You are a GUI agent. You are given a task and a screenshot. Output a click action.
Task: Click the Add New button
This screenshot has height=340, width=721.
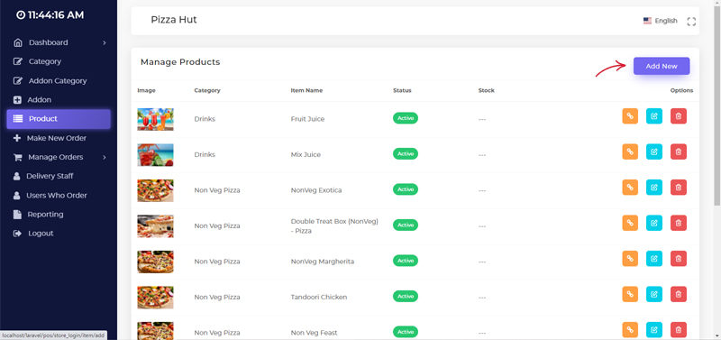coord(662,66)
